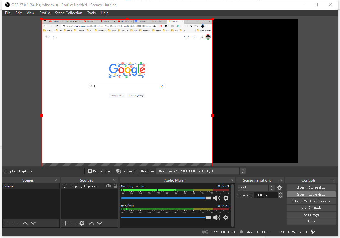Open Properties for the Display Capture source
The width and height of the screenshot is (340, 238).
100,171
